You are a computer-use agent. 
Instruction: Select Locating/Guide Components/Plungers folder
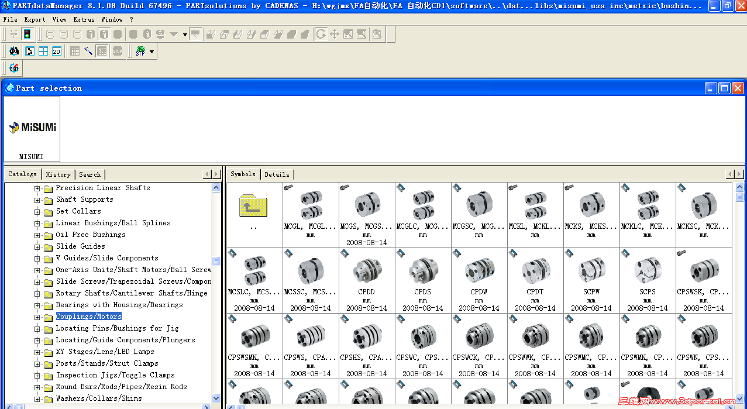tap(126, 340)
